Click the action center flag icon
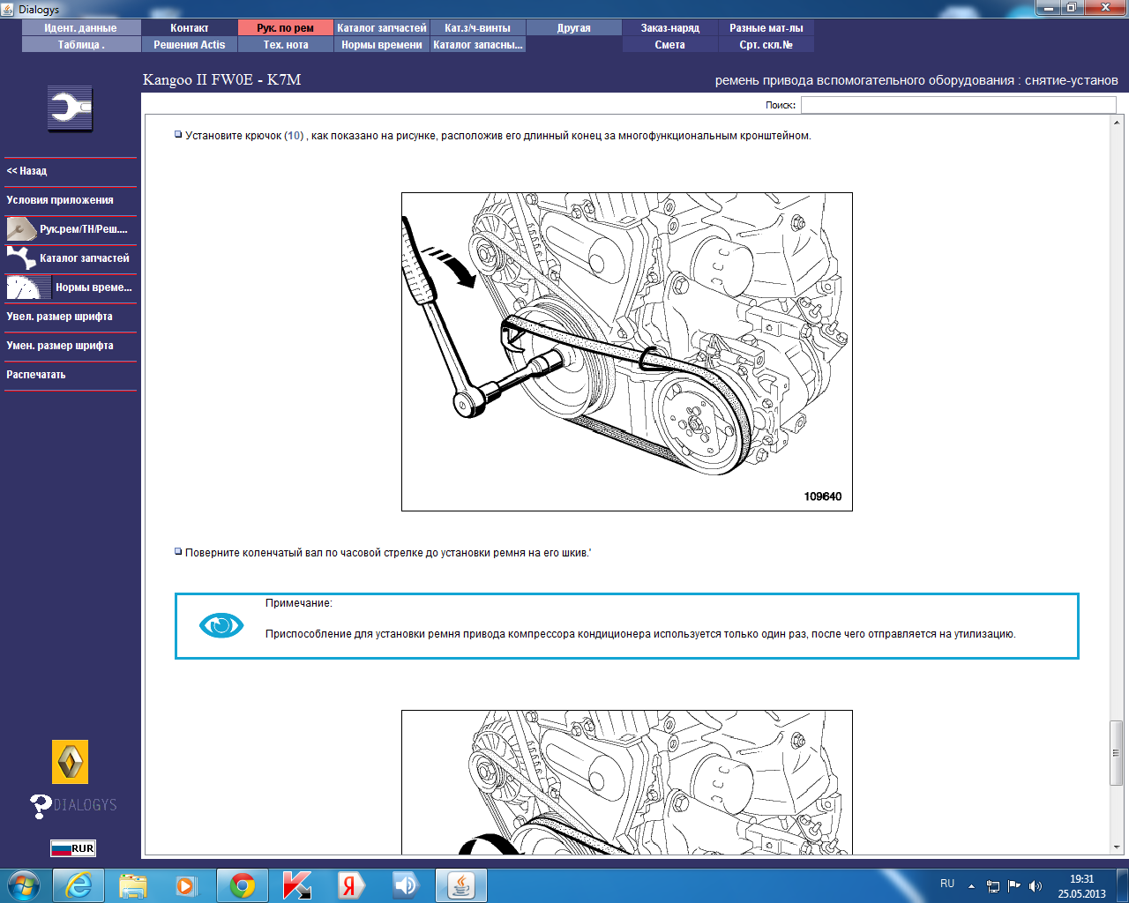Image resolution: width=1129 pixels, height=903 pixels. tap(1014, 886)
